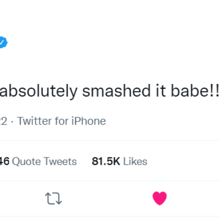Click the '46' quote tweet count
The width and height of the screenshot is (219, 219).
4,162
